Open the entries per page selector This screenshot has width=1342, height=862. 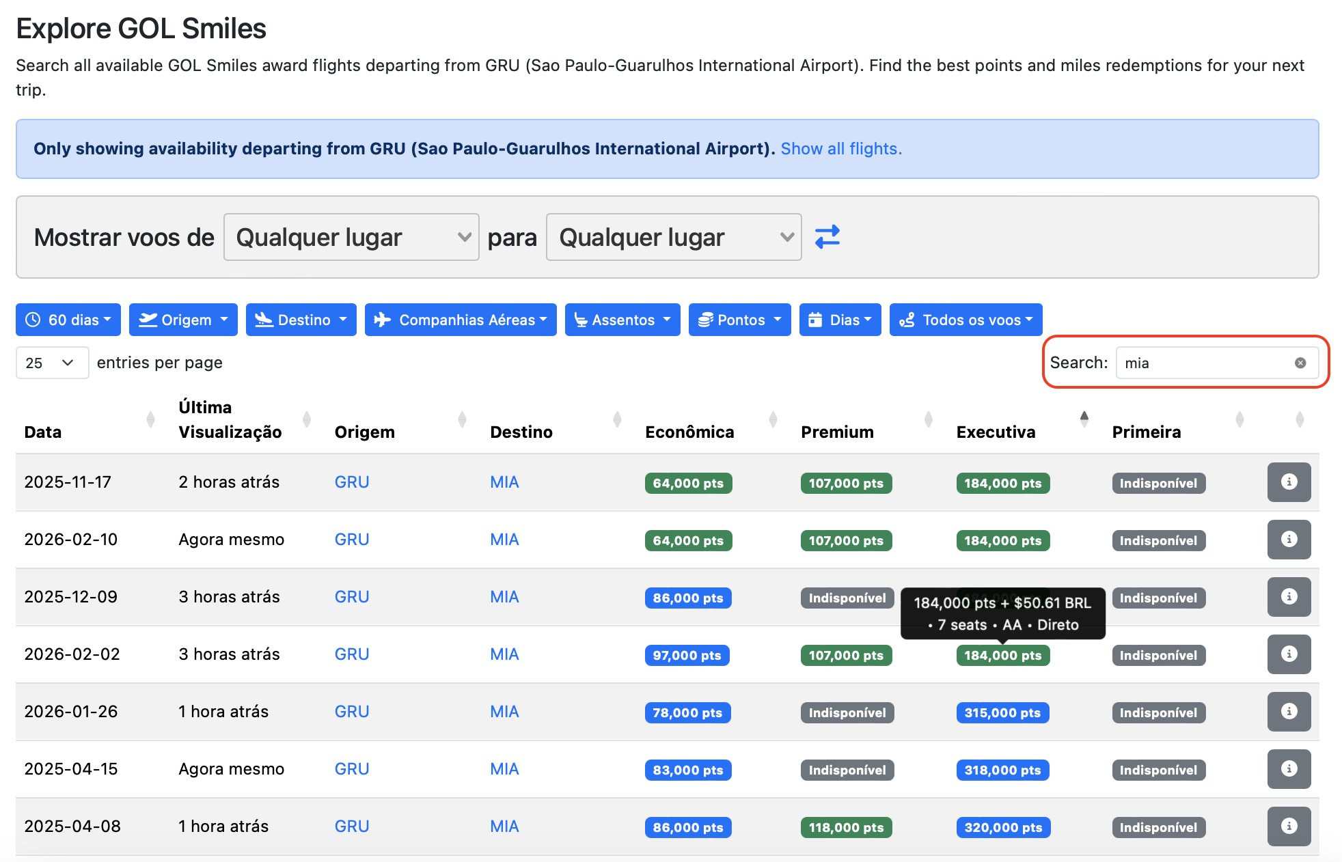pos(52,363)
